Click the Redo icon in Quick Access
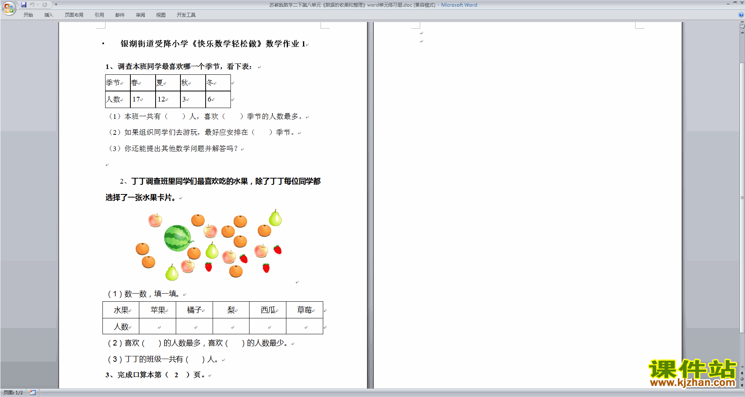This screenshot has height=397, width=745. click(x=45, y=5)
